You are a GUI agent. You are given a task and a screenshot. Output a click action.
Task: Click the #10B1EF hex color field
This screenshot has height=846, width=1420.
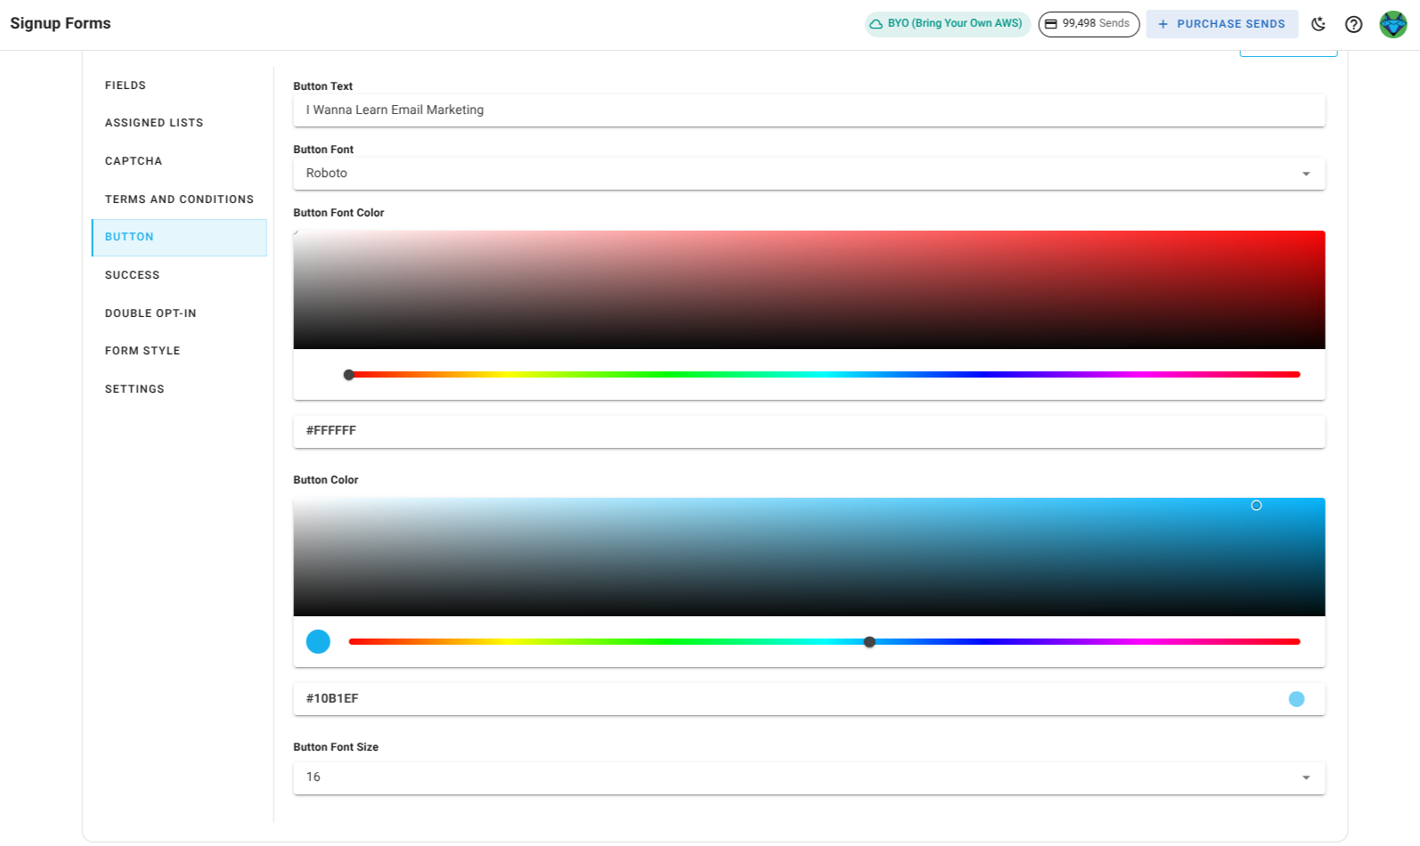(809, 699)
